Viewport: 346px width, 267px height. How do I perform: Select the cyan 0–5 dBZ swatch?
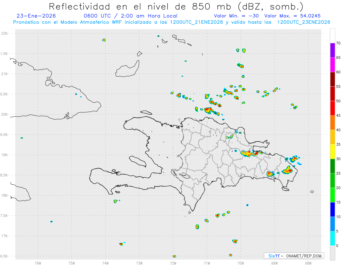(x=332, y=238)
